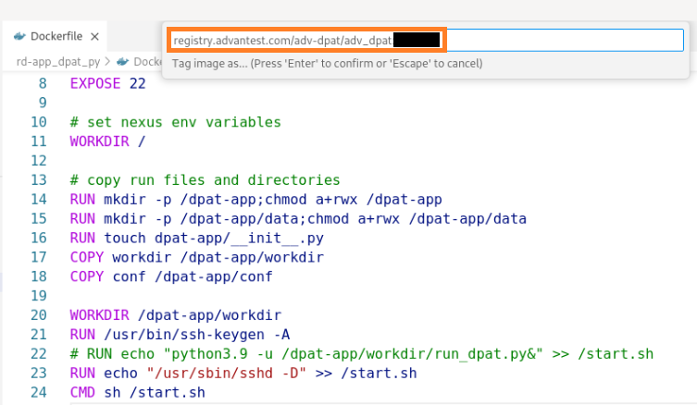The height and width of the screenshot is (405, 697).
Task: Click line number 14 in the gutter
Action: click(38, 200)
